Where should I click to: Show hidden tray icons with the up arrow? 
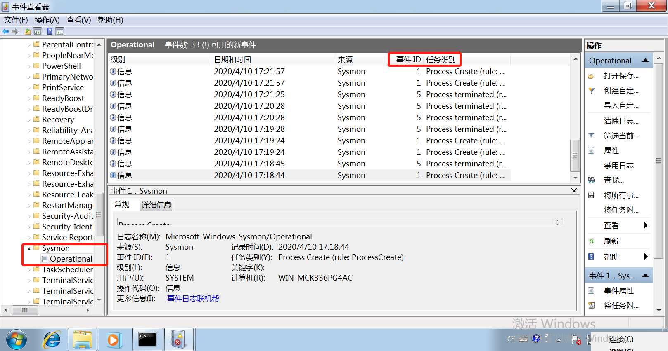[x=559, y=340]
